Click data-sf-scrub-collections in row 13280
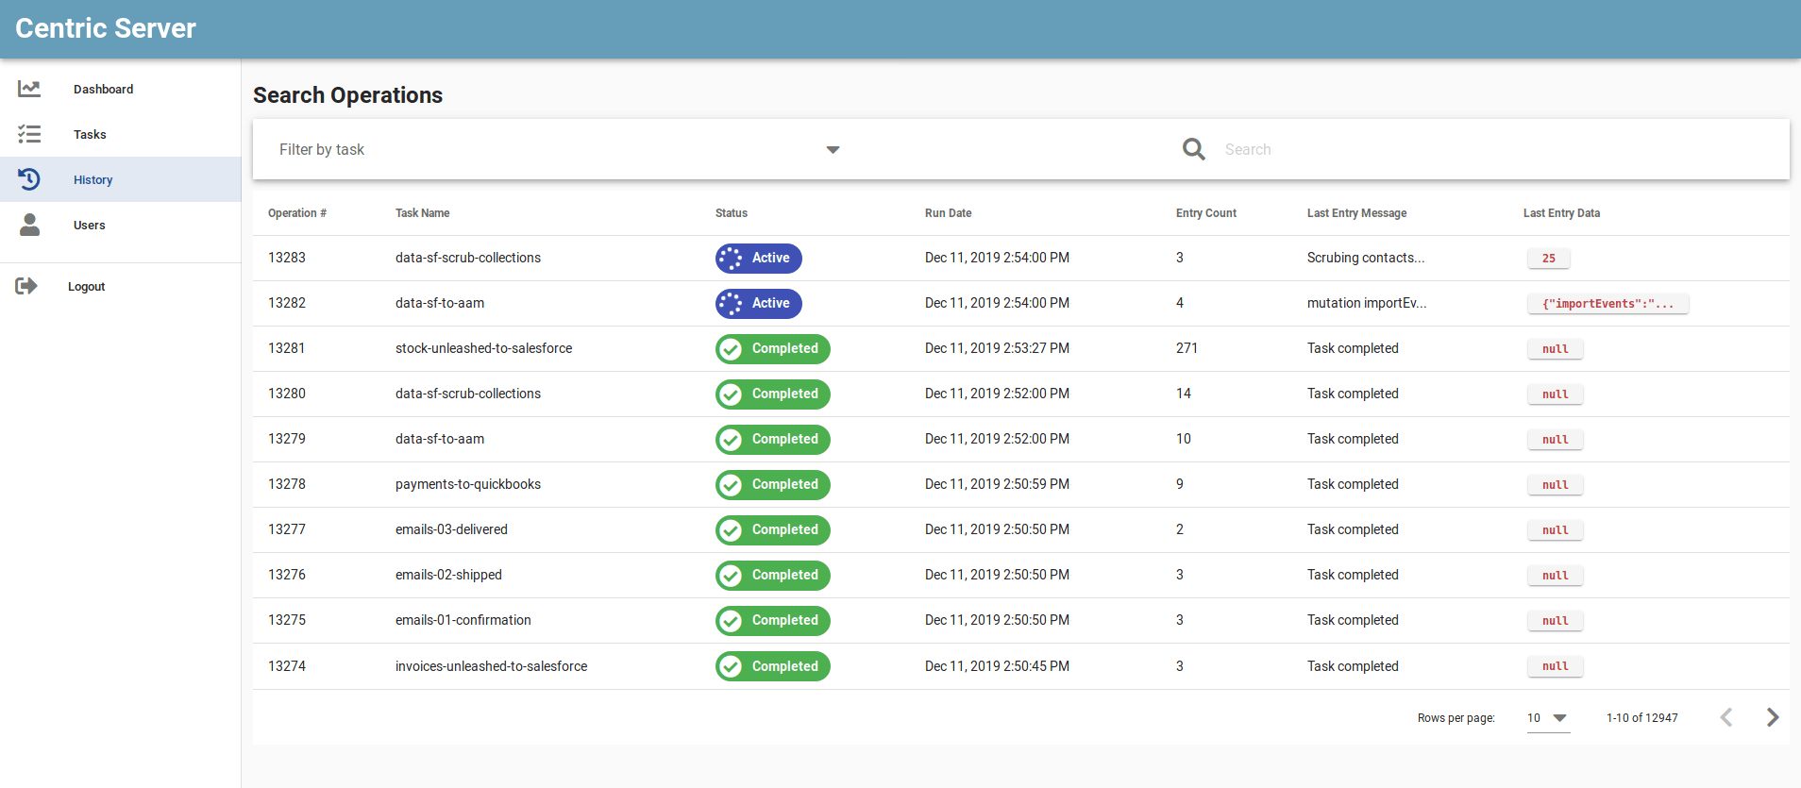Screen dimensions: 1801x788 click(468, 394)
